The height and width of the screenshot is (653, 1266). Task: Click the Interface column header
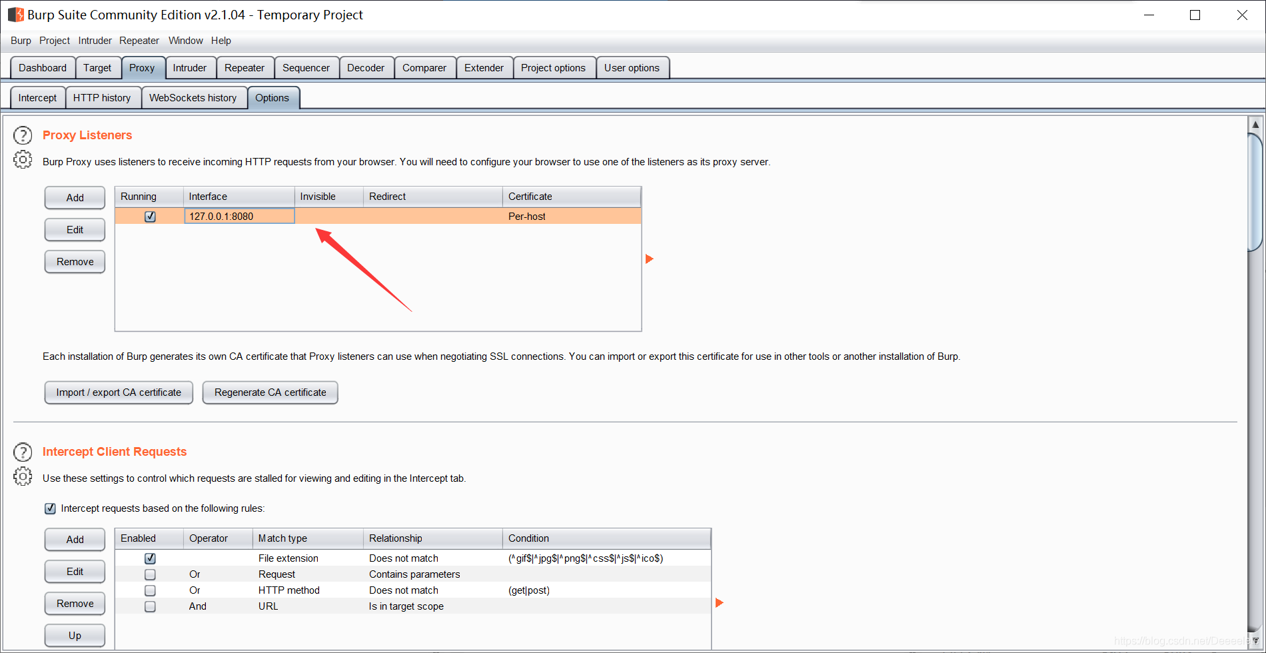click(x=239, y=197)
